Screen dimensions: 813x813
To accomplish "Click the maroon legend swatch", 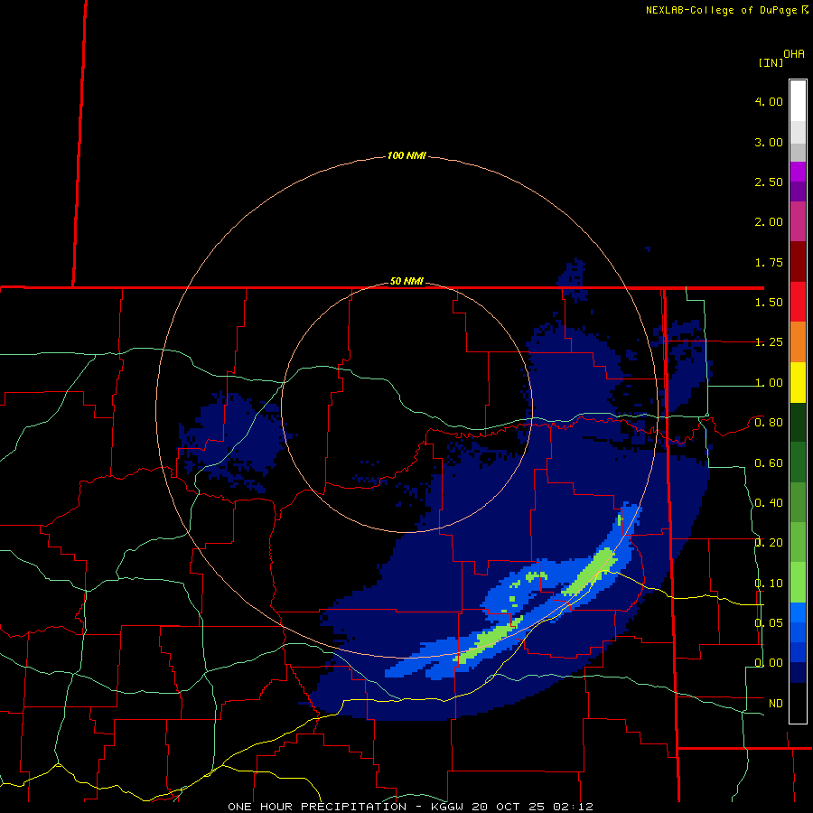I will [x=798, y=262].
